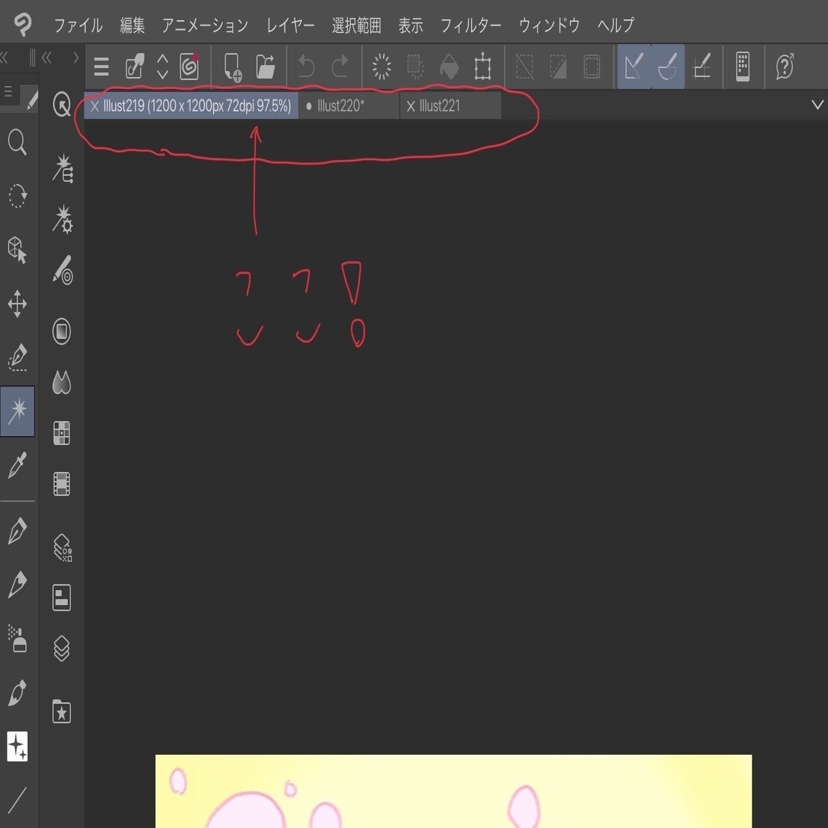Viewport: 828px width, 828px height.
Task: Close the Illust219 tab with its X
Action: pos(95,106)
